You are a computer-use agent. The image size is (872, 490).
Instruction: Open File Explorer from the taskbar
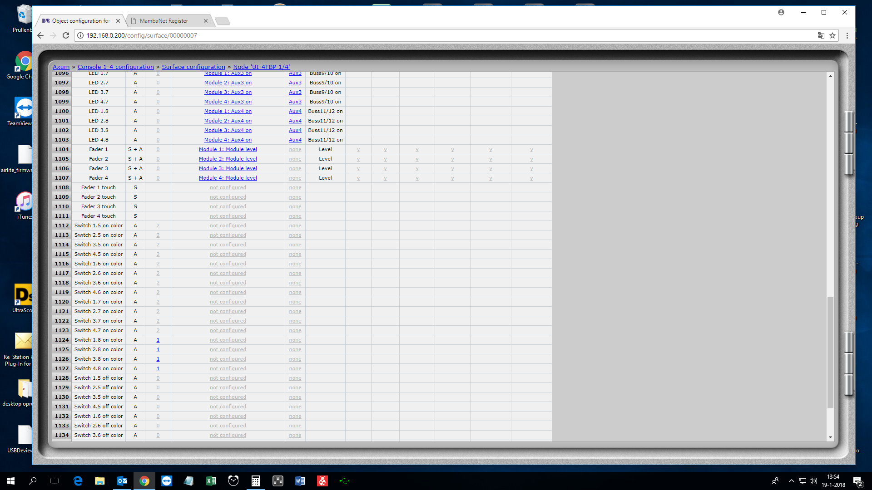(x=99, y=481)
